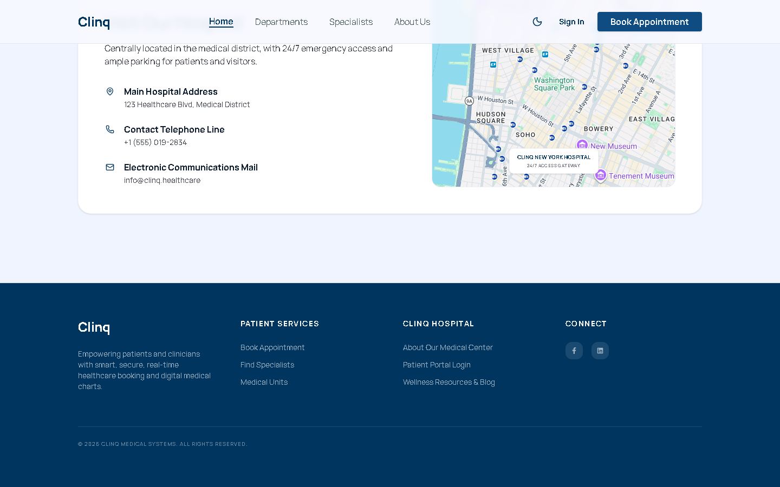Click the Clinq logo in the header

click(94, 22)
